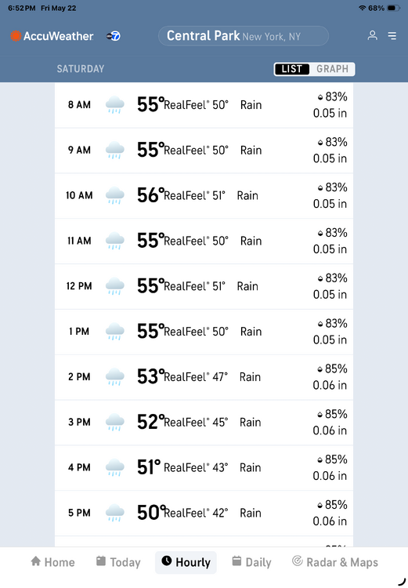Select the Hourly tab

(186, 562)
